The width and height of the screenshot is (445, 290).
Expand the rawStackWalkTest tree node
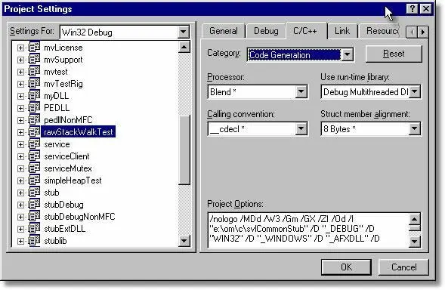pyautogui.click(x=20, y=132)
